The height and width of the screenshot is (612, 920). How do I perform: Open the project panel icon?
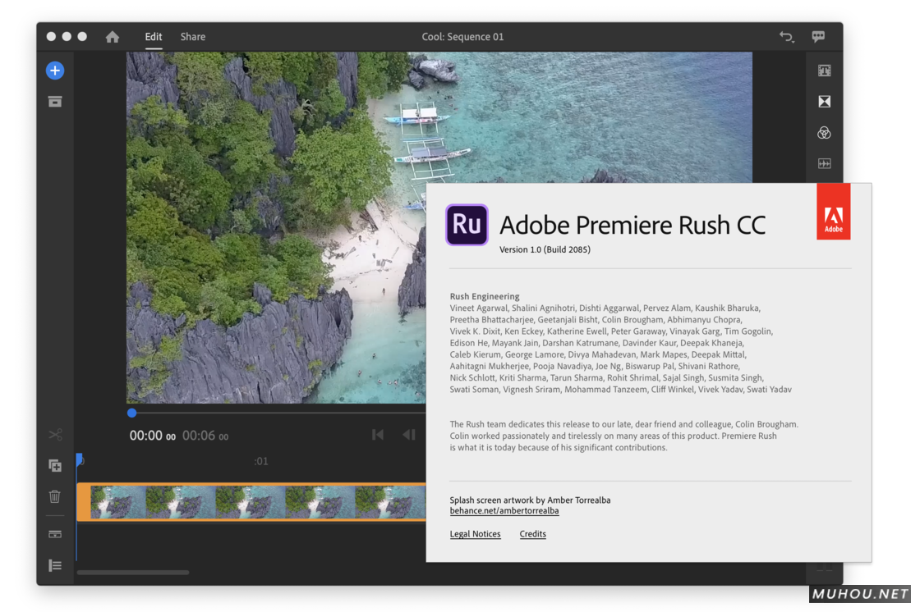55,102
